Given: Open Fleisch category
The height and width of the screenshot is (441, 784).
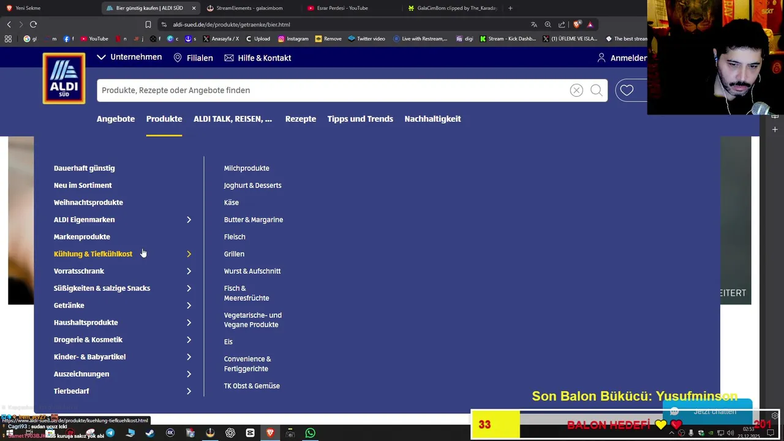Looking at the screenshot, I should 235,236.
